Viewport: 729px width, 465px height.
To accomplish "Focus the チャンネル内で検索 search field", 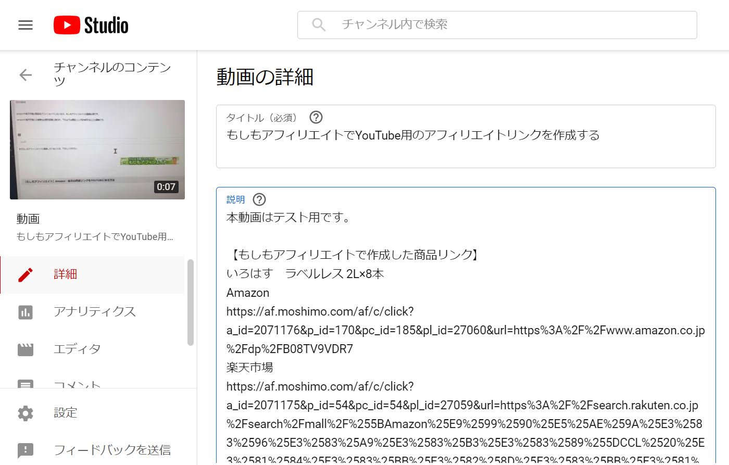I will (497, 24).
